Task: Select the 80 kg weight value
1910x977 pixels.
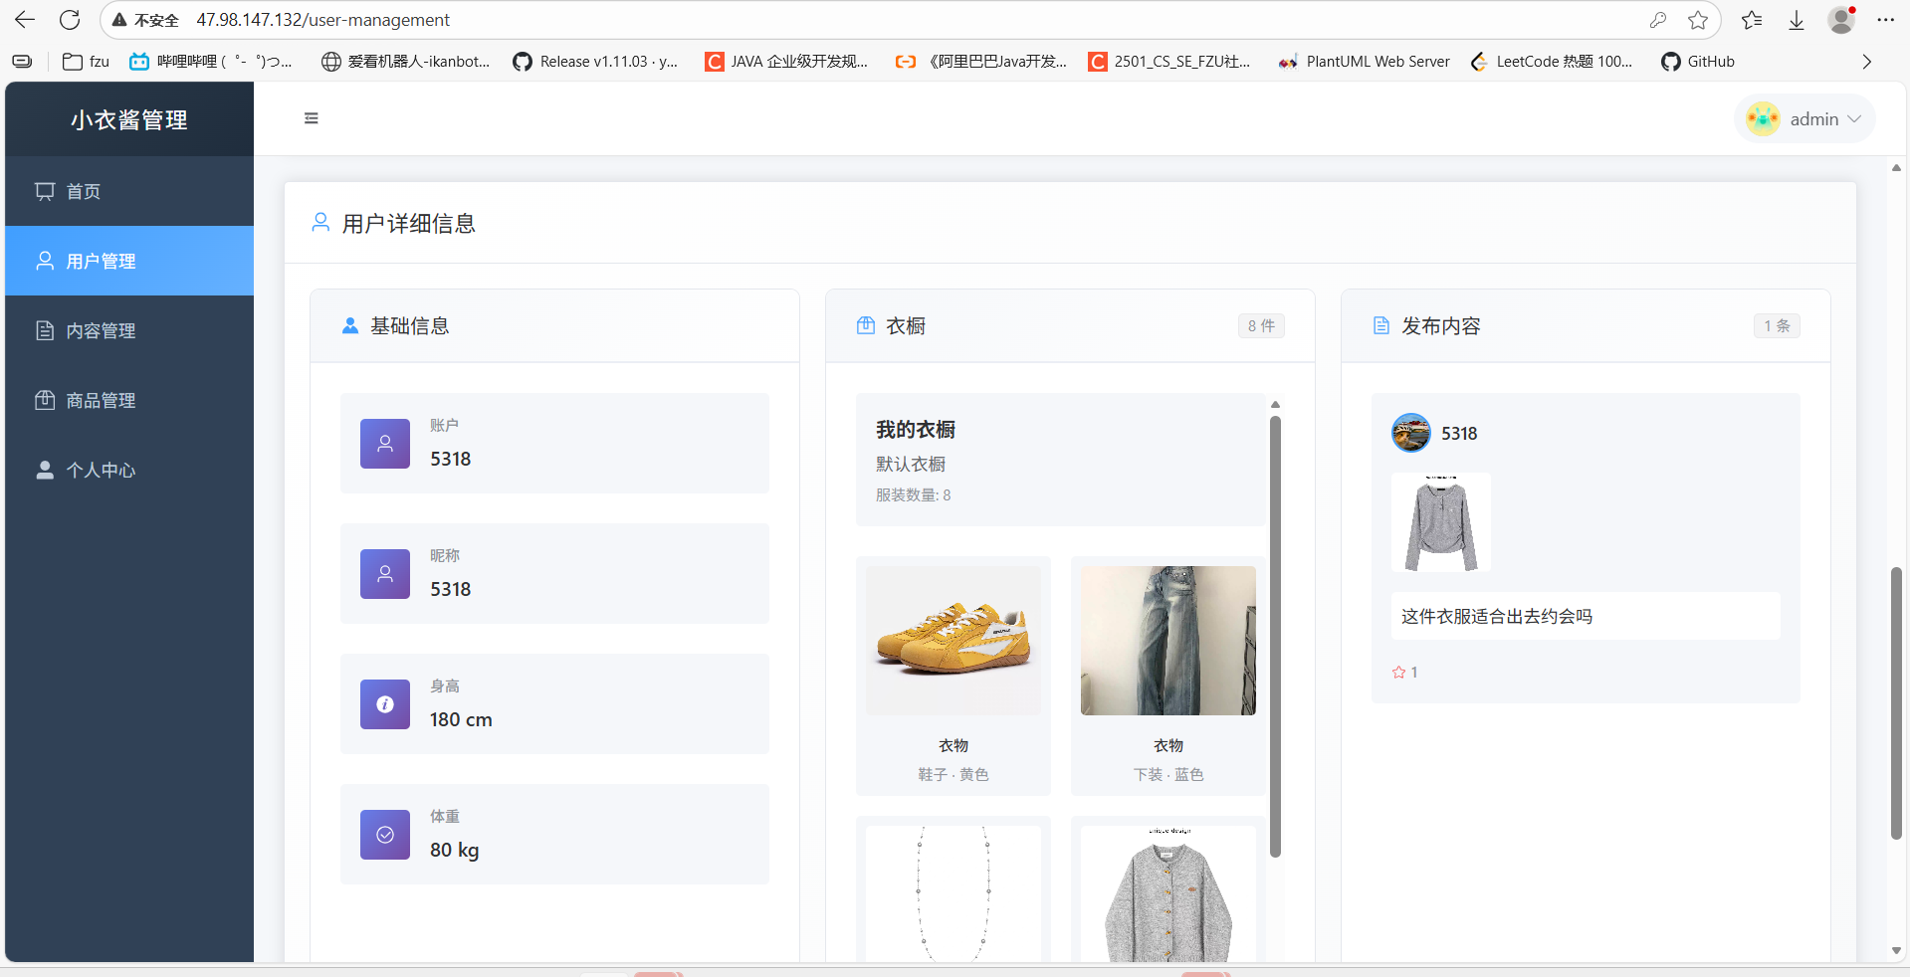Action: click(x=455, y=850)
